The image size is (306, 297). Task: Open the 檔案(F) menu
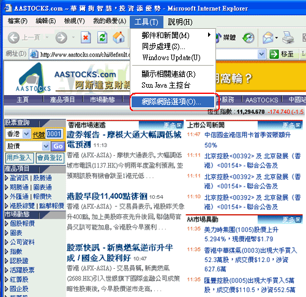pos(18,21)
